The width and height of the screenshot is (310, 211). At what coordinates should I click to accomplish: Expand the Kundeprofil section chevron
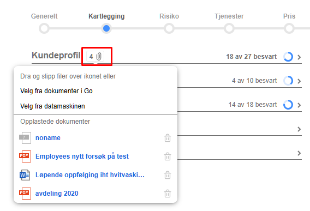point(299,57)
